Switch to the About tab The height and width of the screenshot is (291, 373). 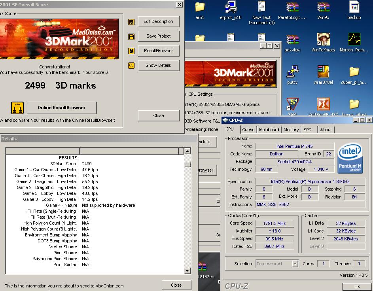tap(326, 130)
